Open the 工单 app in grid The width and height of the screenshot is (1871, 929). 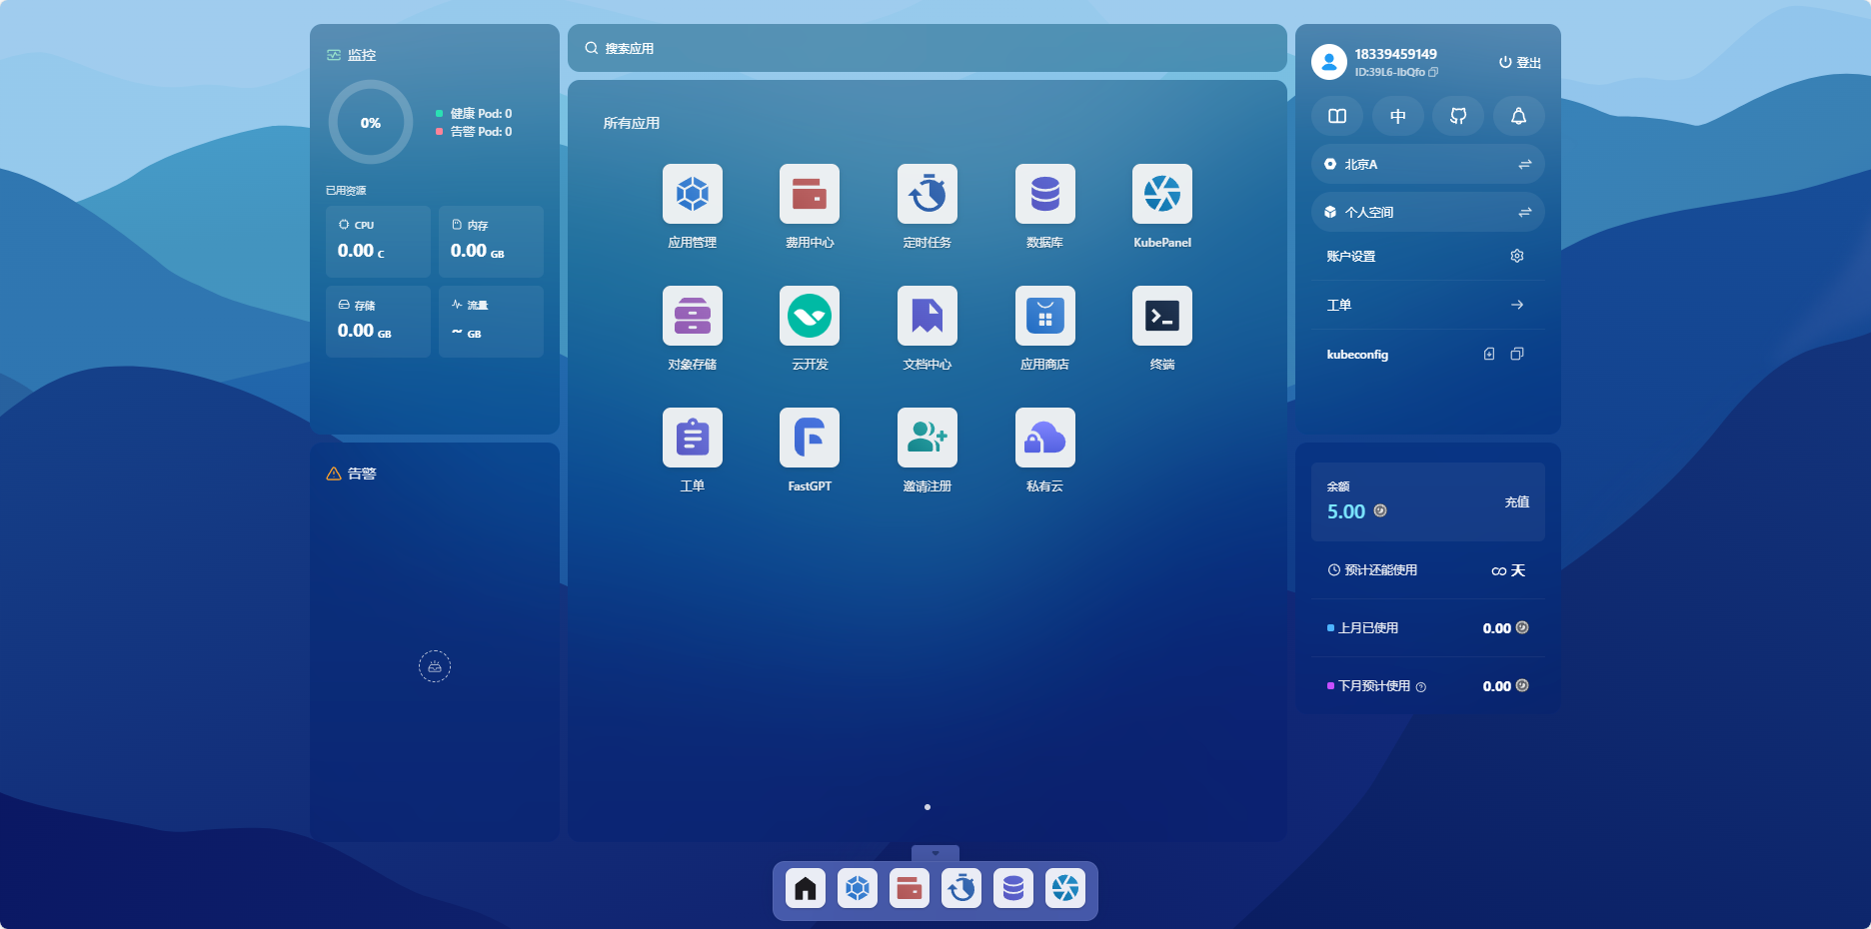[692, 438]
